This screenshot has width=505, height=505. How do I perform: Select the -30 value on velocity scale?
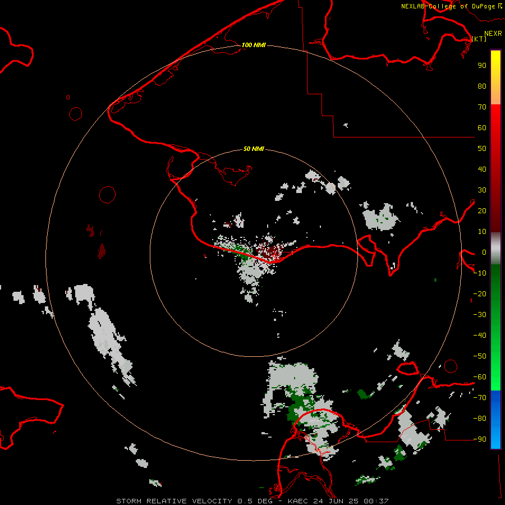click(x=480, y=315)
